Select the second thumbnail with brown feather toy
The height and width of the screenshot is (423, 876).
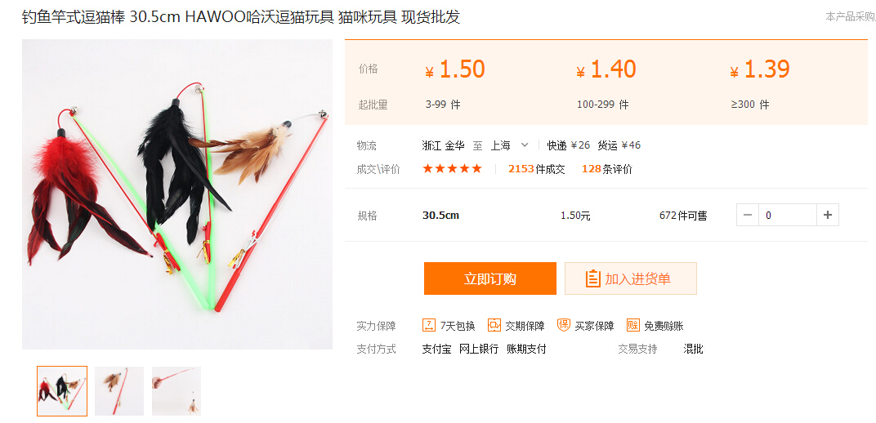coord(119,390)
